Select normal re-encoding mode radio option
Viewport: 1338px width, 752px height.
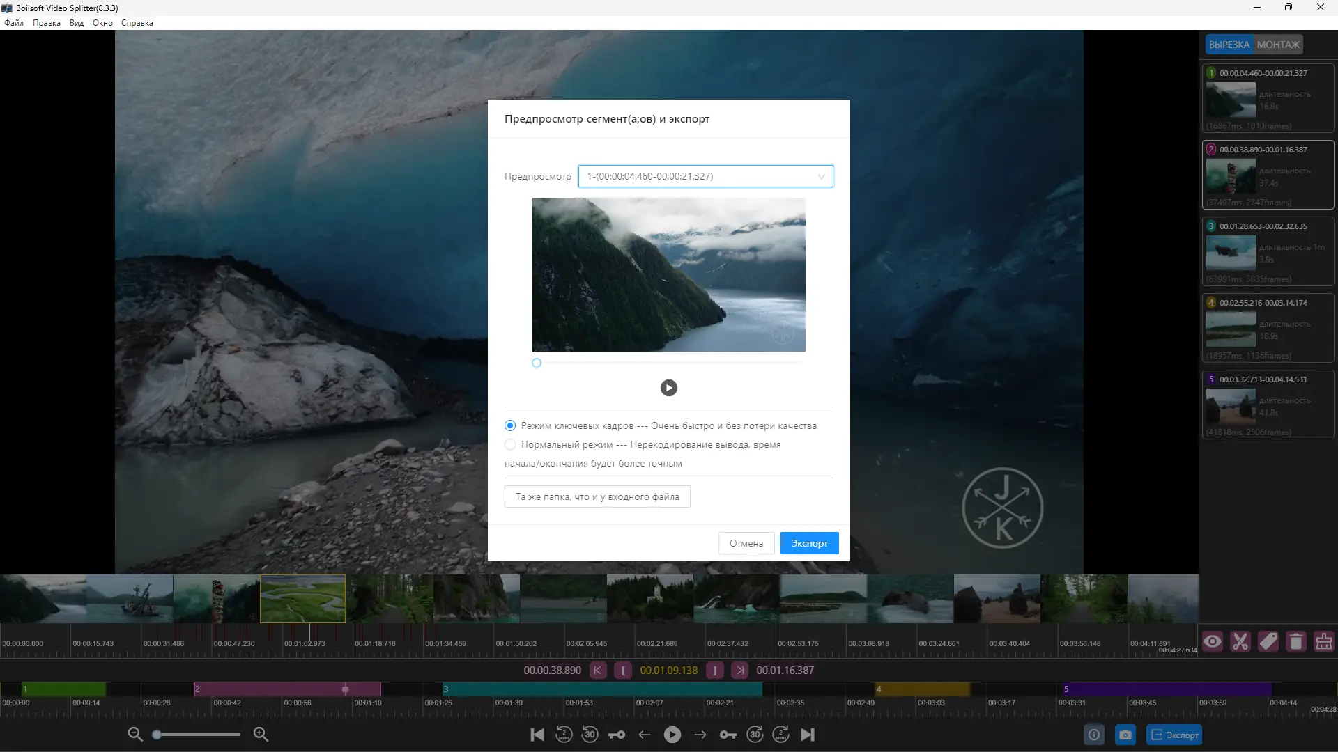[510, 444]
